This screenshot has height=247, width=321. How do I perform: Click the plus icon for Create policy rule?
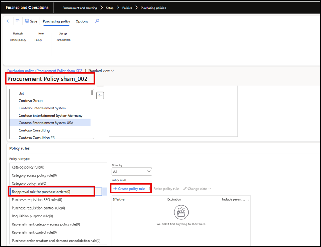coord(115,189)
